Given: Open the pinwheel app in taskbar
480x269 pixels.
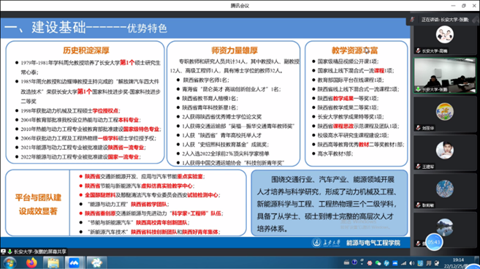Looking at the screenshot, I should click(x=96, y=263).
